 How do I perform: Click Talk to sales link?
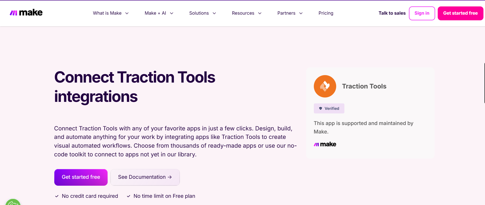point(392,13)
